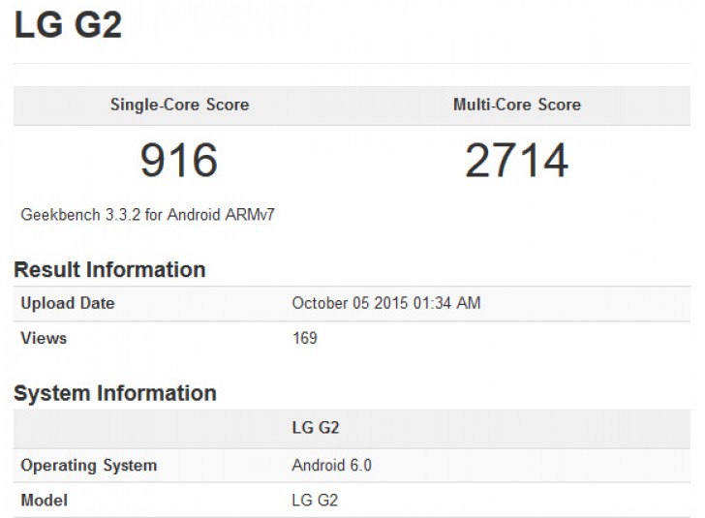The height and width of the screenshot is (518, 705).
Task: Click the LG G2 model value
Action: [315, 501]
